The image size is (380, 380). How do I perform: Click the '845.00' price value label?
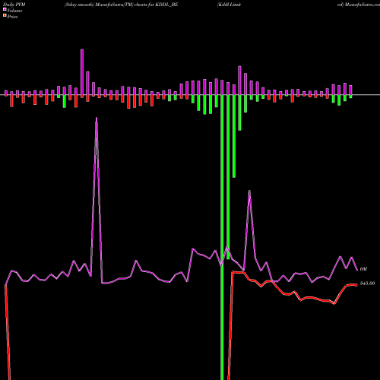pos(367,283)
